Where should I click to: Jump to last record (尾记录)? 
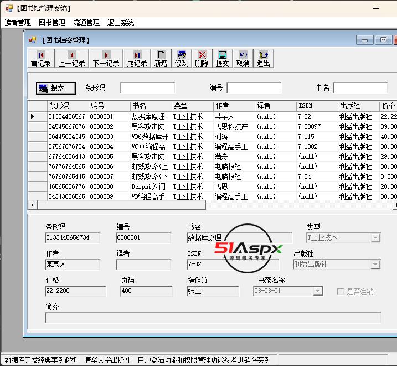(x=137, y=58)
